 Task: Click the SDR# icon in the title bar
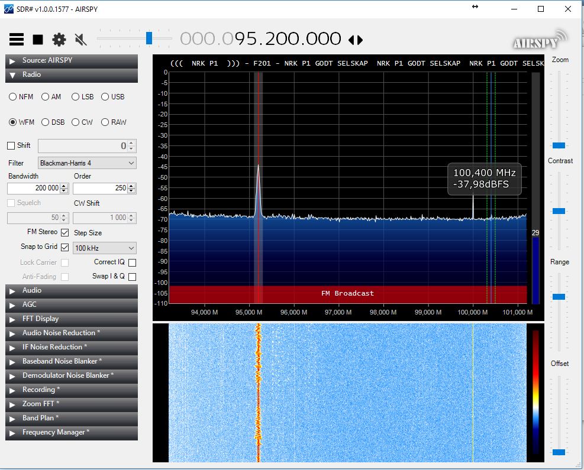click(x=9, y=8)
